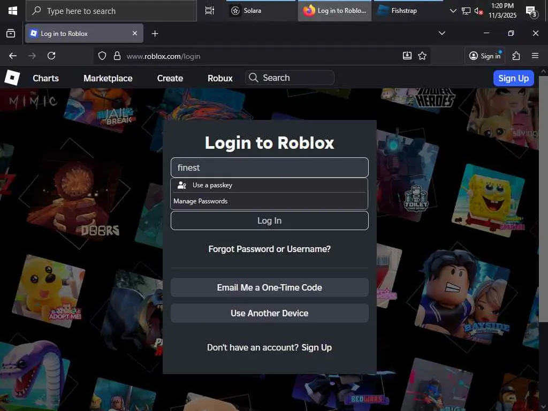Click the passkey person icon
548x411 pixels.
[182, 185]
